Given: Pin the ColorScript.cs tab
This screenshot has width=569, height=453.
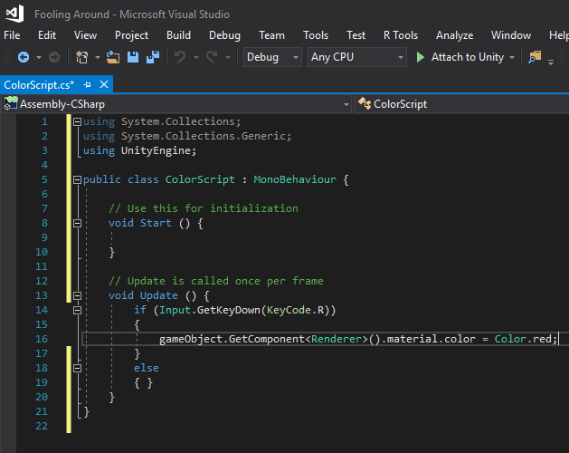Looking at the screenshot, I should [87, 84].
